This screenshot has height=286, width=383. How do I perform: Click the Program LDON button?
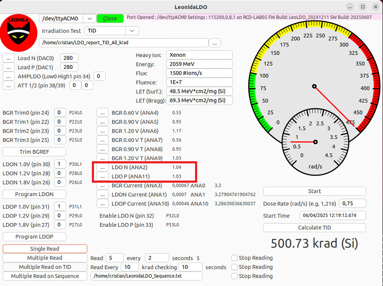point(34,194)
